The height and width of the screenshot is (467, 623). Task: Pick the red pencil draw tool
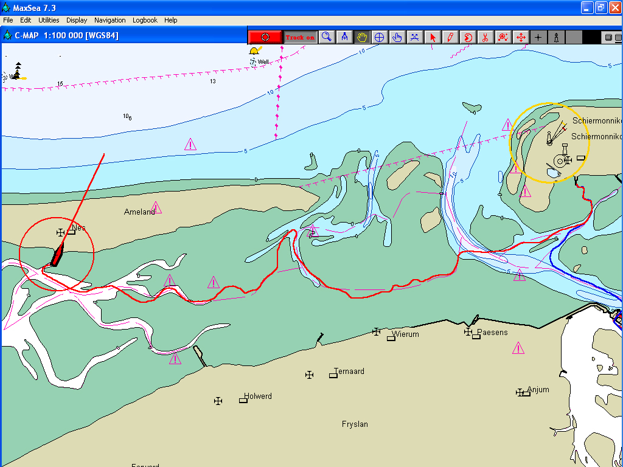tap(450, 37)
